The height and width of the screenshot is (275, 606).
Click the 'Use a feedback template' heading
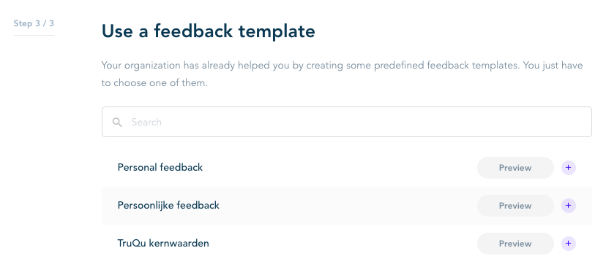209,31
